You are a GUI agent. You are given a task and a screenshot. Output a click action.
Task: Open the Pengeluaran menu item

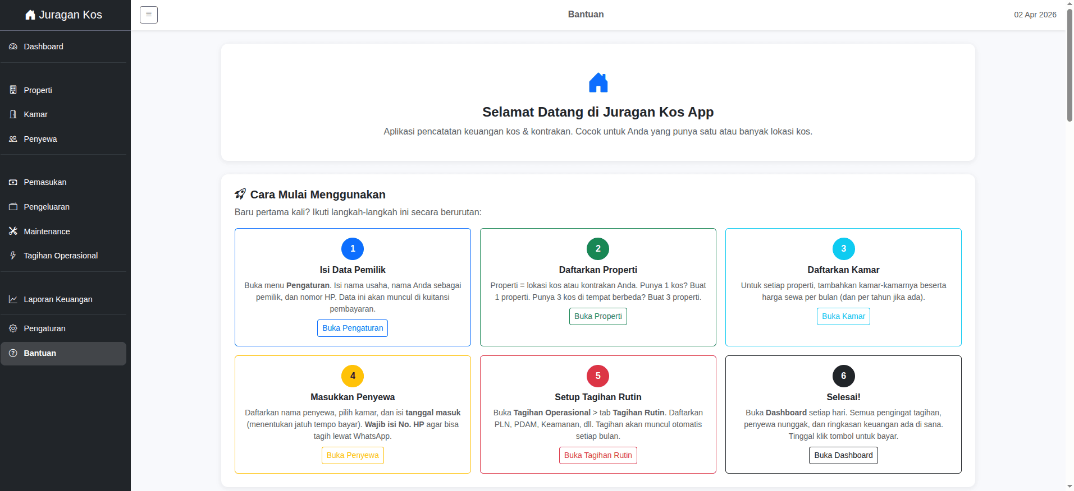click(x=63, y=207)
